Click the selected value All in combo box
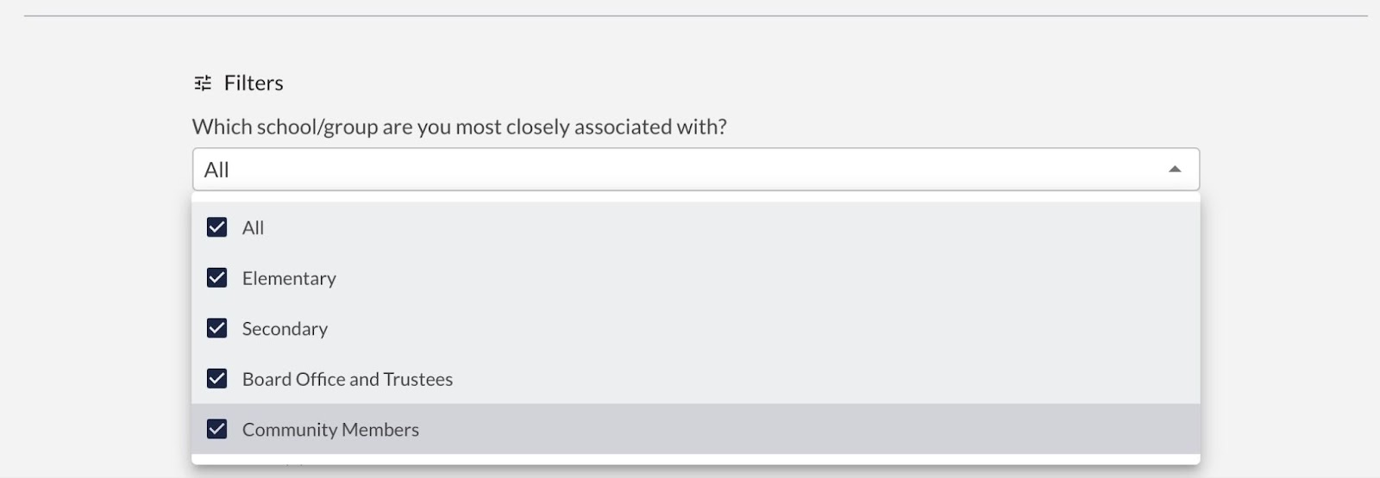Screen dimensions: 1380x478 (x=216, y=171)
